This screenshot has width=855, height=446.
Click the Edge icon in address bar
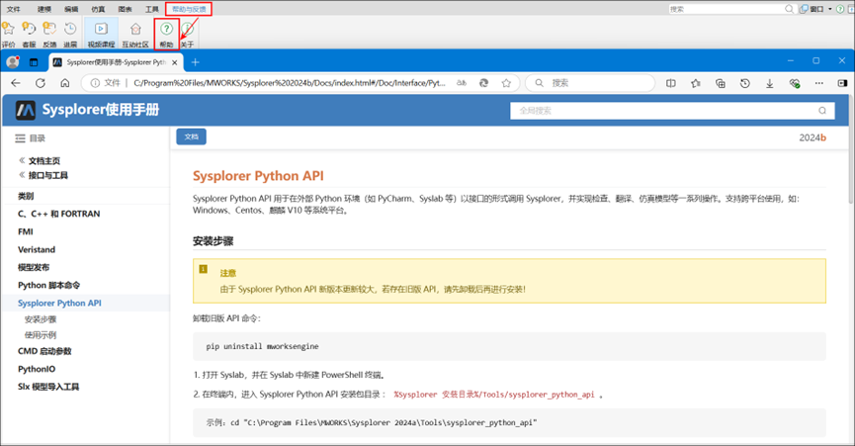[x=483, y=83]
